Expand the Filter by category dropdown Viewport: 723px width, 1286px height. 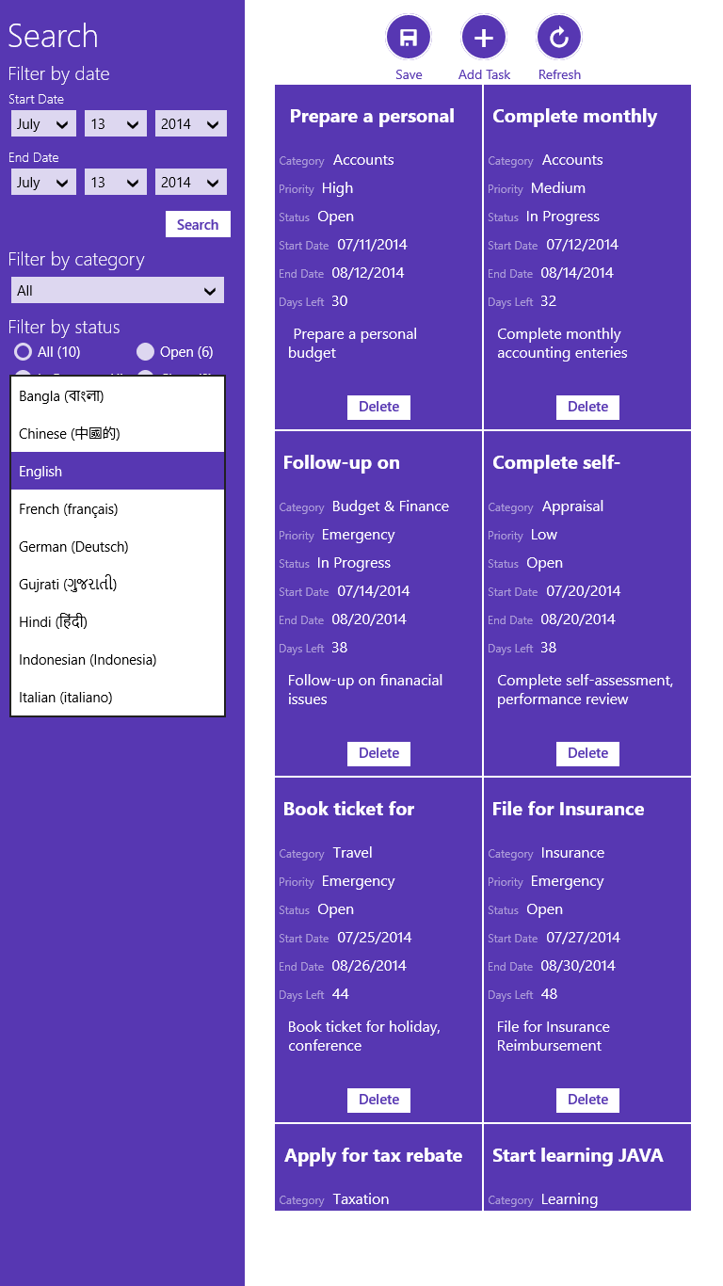118,291
